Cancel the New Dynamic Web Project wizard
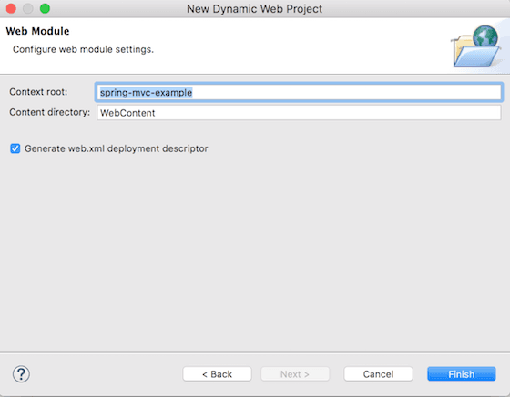510x397 pixels. [378, 374]
